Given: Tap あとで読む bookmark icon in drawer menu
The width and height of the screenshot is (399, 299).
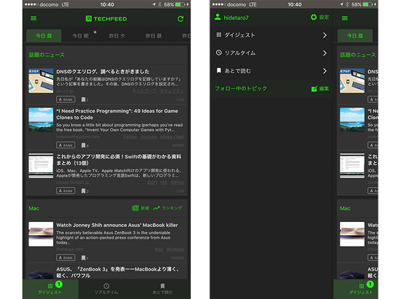Looking at the screenshot, I should (x=219, y=70).
